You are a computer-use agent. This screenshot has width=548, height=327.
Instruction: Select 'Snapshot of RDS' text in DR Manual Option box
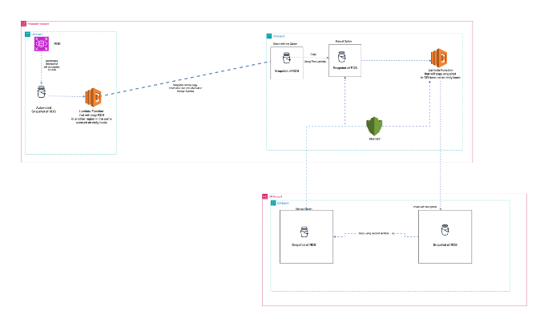click(304, 244)
